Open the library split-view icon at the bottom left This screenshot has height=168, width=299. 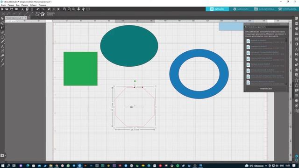point(2,155)
